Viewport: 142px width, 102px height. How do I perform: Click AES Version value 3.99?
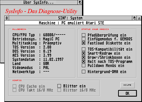(47, 55)
